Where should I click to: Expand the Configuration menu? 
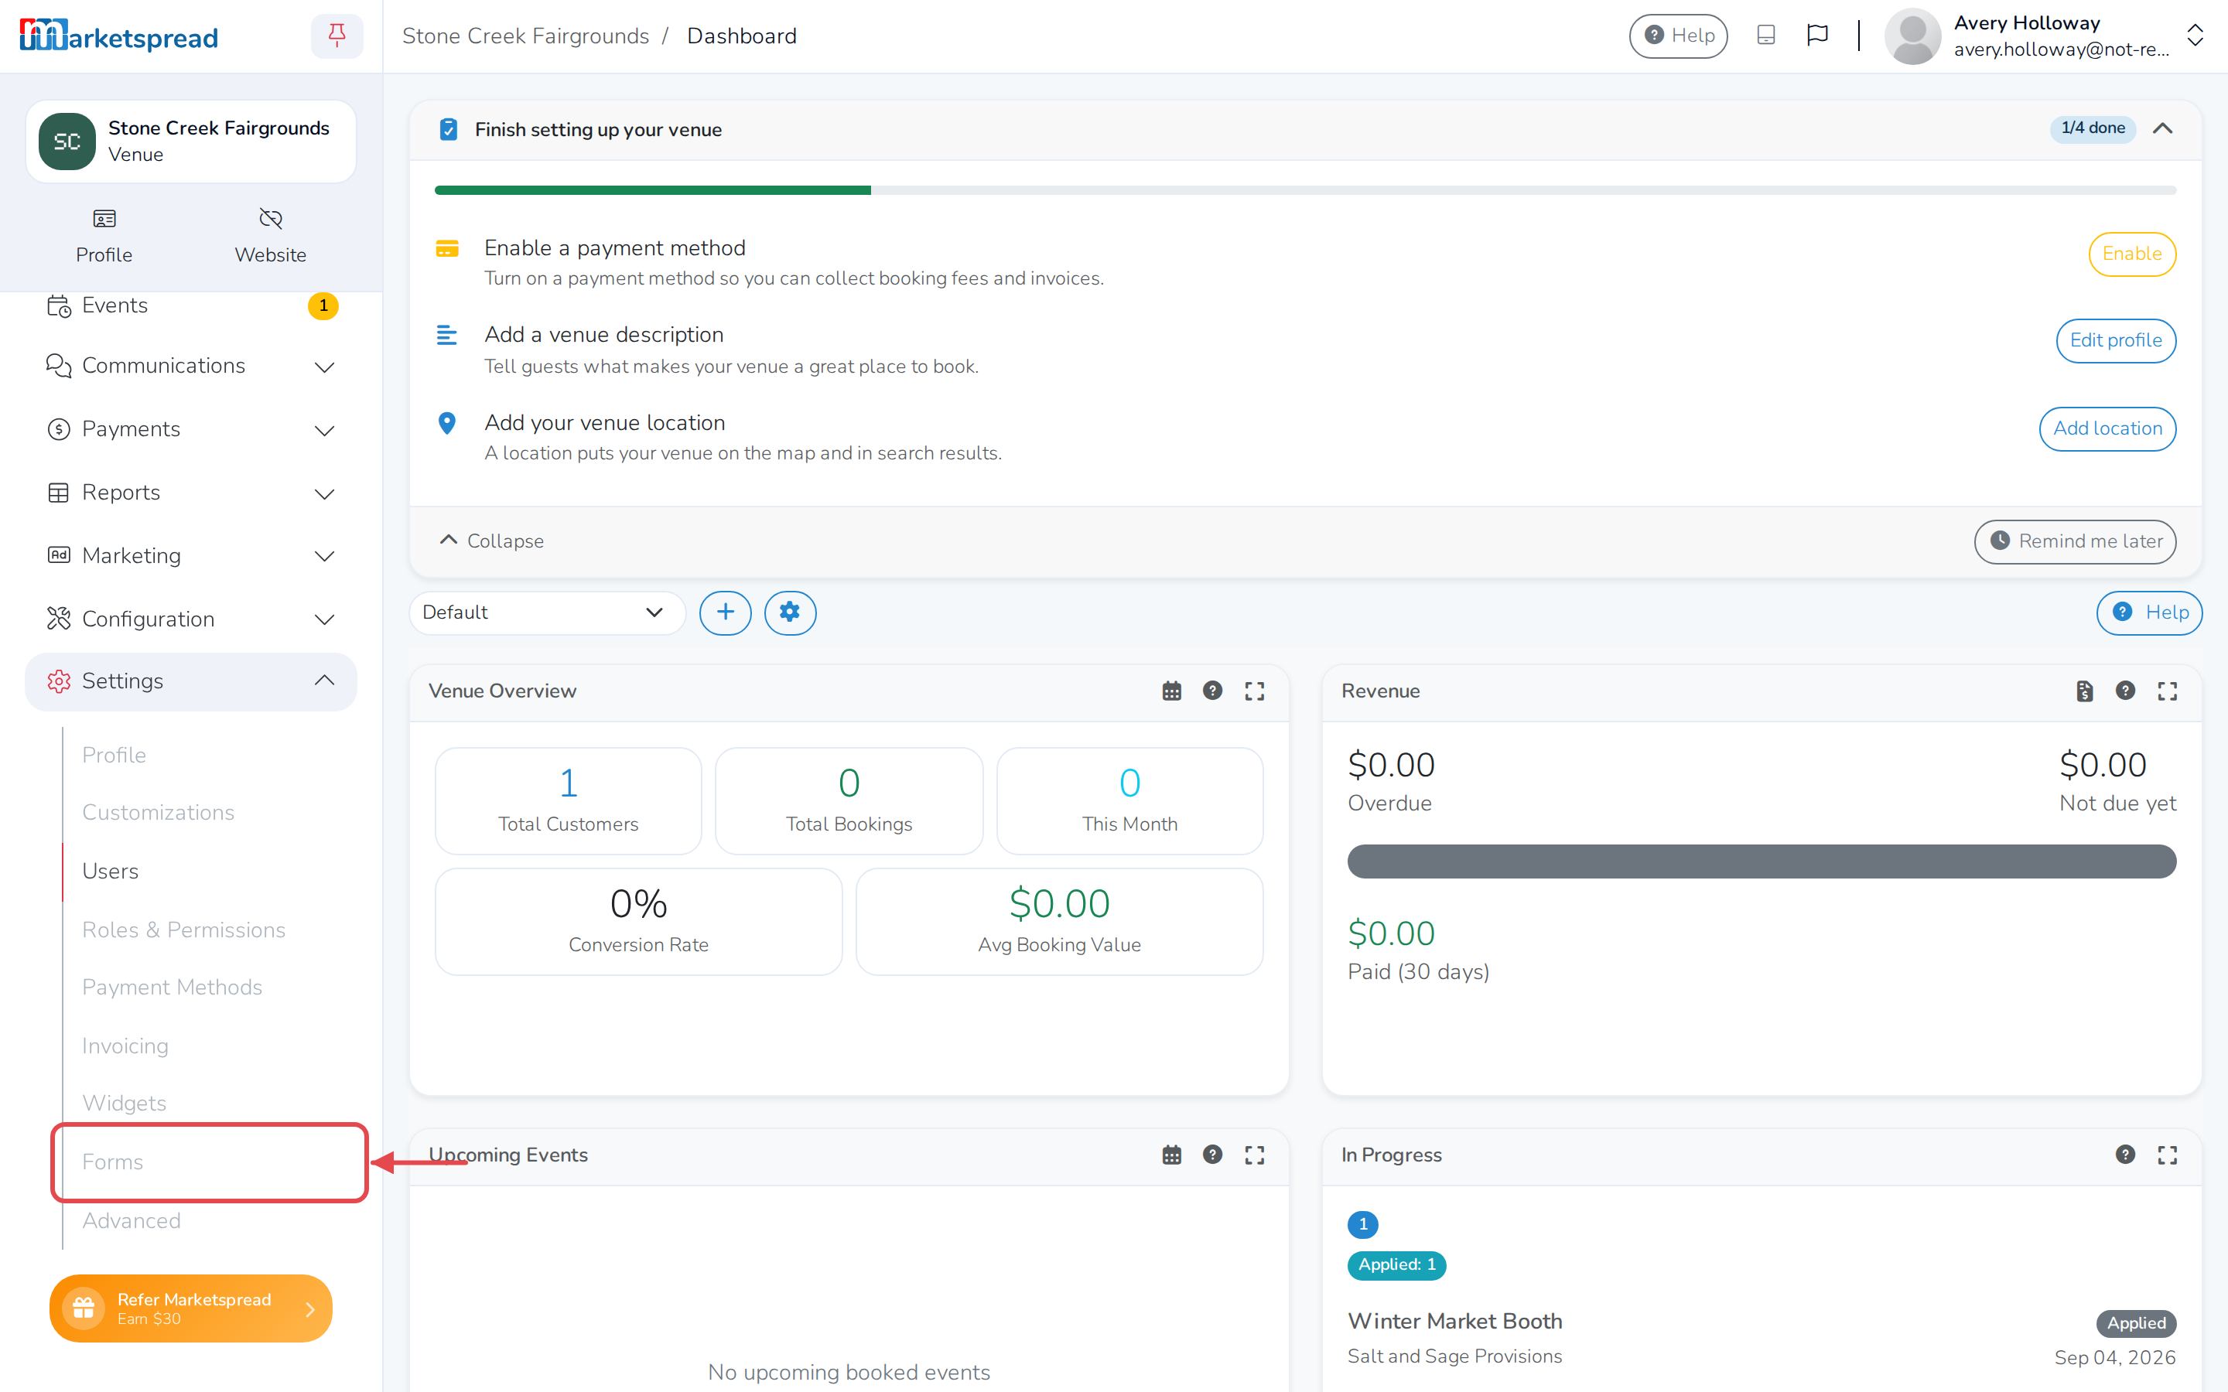tap(190, 619)
